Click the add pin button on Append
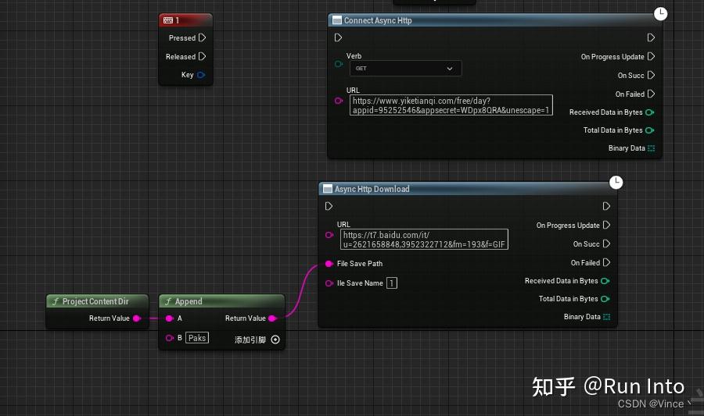 [275, 340]
